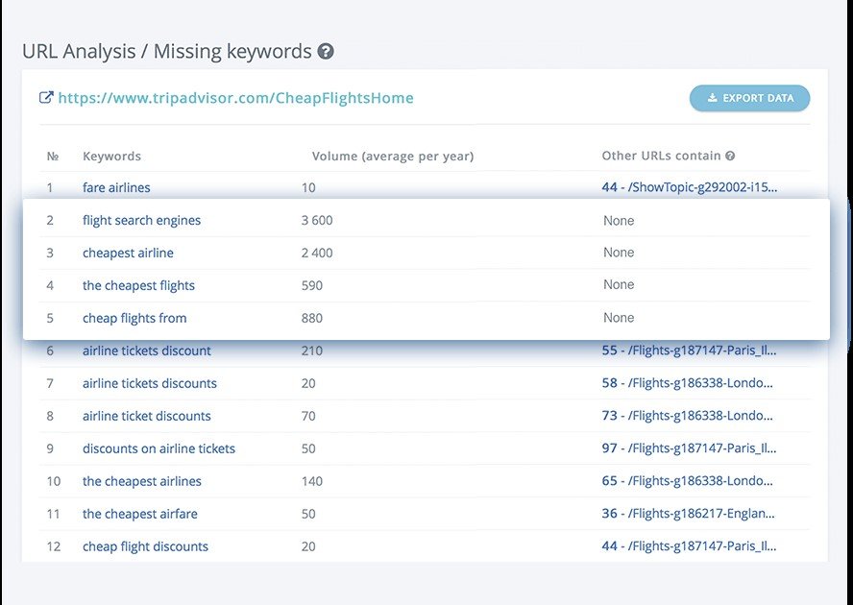Image resolution: width=853 pixels, height=605 pixels.
Task: Click the URL Analysis / Missing keywords title
Action: click(167, 51)
